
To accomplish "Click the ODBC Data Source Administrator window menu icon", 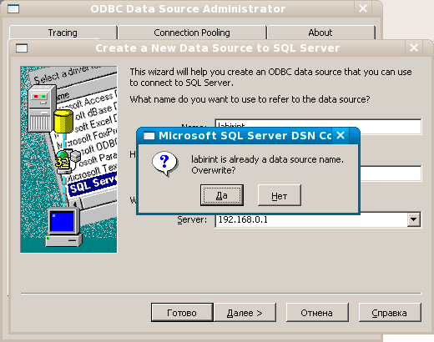I will (13, 9).
